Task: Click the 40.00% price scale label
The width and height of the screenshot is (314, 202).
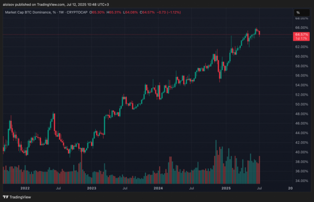Action: point(301,152)
